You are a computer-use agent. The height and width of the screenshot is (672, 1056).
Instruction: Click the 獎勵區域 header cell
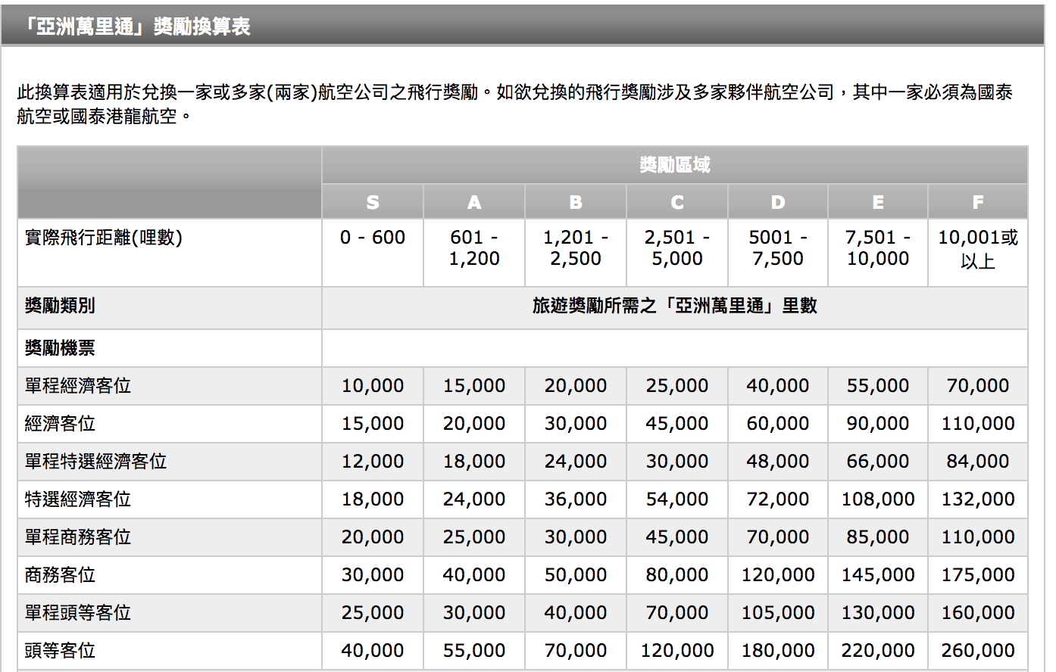point(676,164)
